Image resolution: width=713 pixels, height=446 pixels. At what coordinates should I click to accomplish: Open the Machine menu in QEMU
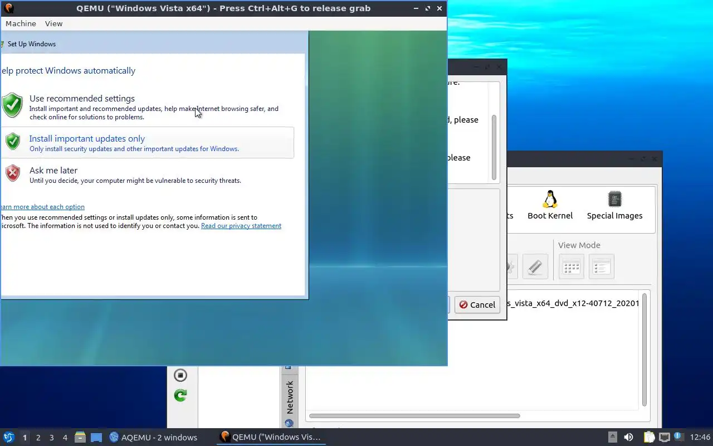(21, 23)
